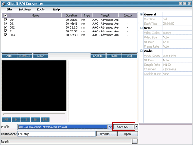The height and width of the screenshot is (145, 193).
Task: Click the Add button
Action: (9, 56)
